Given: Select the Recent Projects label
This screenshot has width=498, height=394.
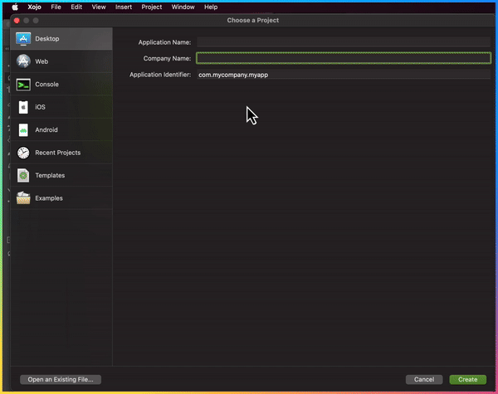Looking at the screenshot, I should click(x=58, y=153).
